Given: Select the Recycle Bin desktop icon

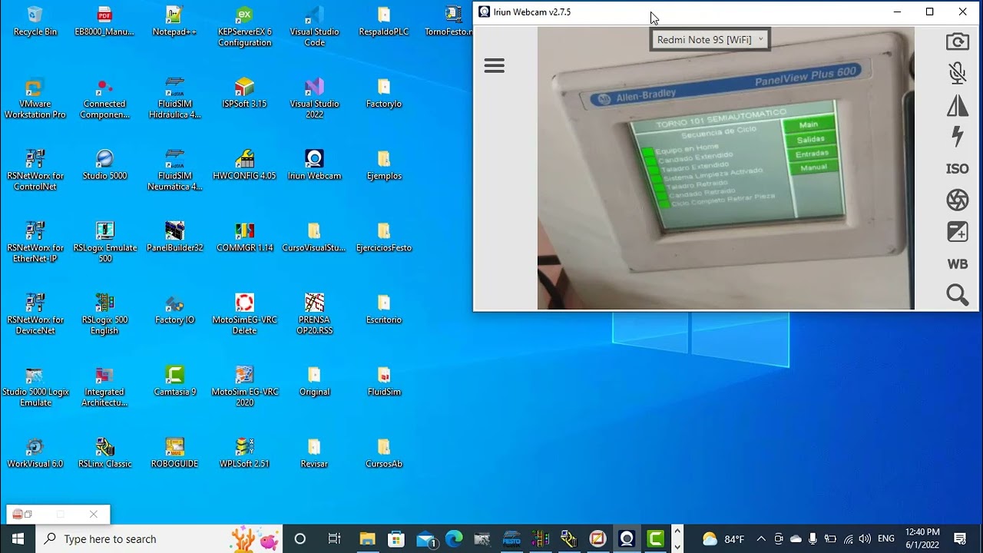Looking at the screenshot, I should pyautogui.click(x=35, y=22).
